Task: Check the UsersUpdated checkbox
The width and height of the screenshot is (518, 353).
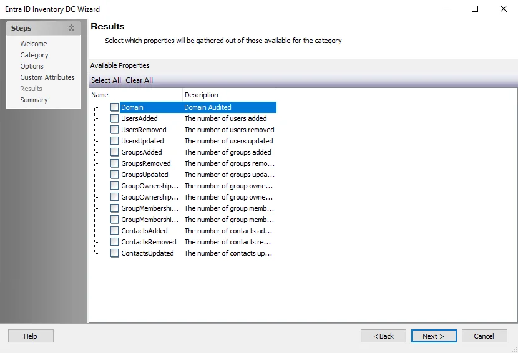Action: [x=115, y=141]
